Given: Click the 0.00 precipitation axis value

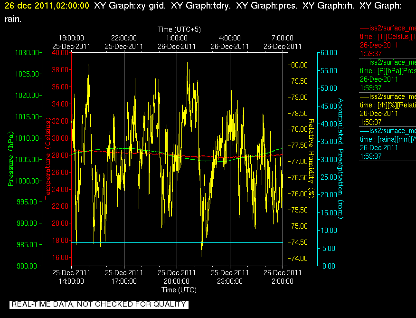Looking at the screenshot, I should click(329, 266).
